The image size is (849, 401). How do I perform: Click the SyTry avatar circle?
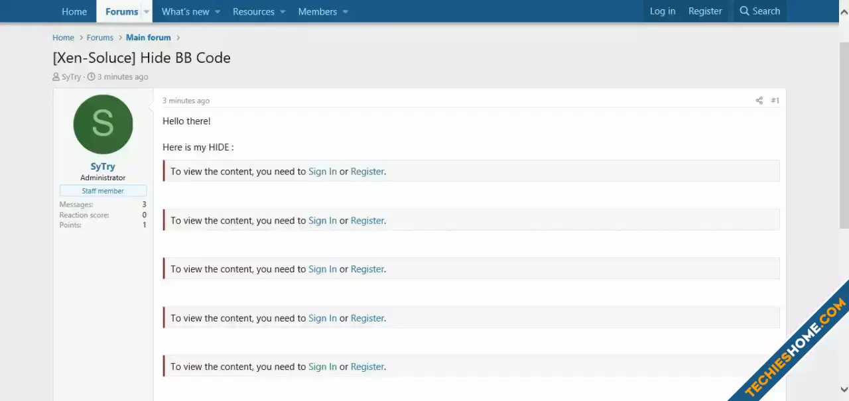(103, 125)
